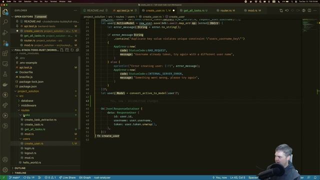Open create_task_extractor.rs file
This screenshot has width=320, height=180.
(x=40, y=119)
